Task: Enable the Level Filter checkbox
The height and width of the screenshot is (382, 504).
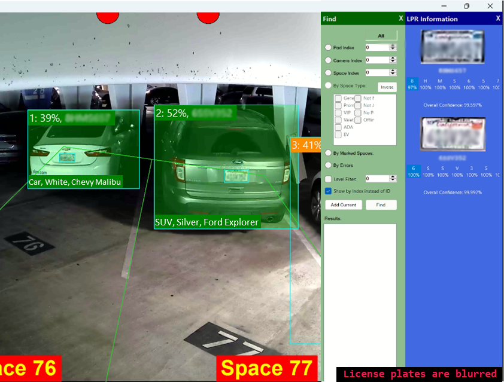Action: [x=328, y=179]
